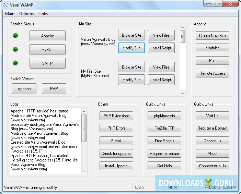Image resolution: width=241 pixels, height=194 pixels.
Task: Click the CAPS status bar indicator
Action: coord(140,187)
